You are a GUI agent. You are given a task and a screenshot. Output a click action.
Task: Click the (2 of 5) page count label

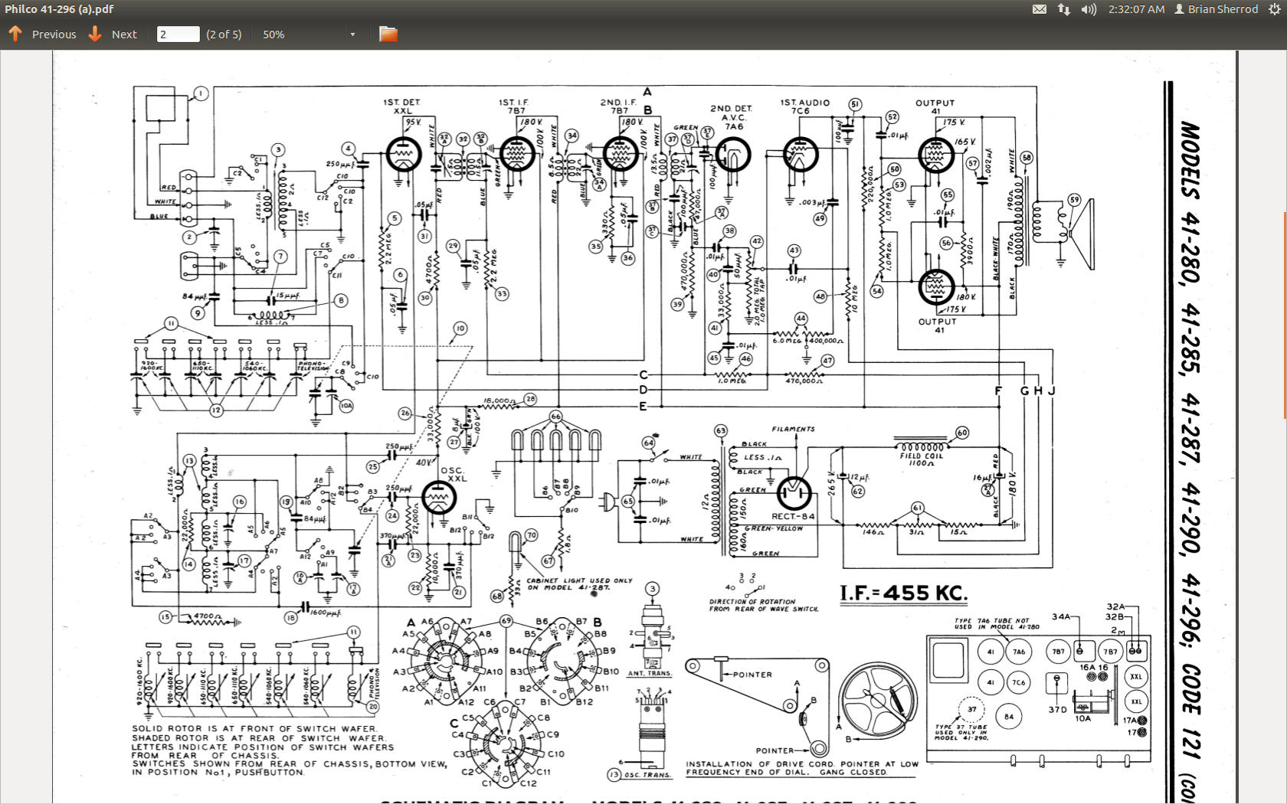(x=224, y=34)
